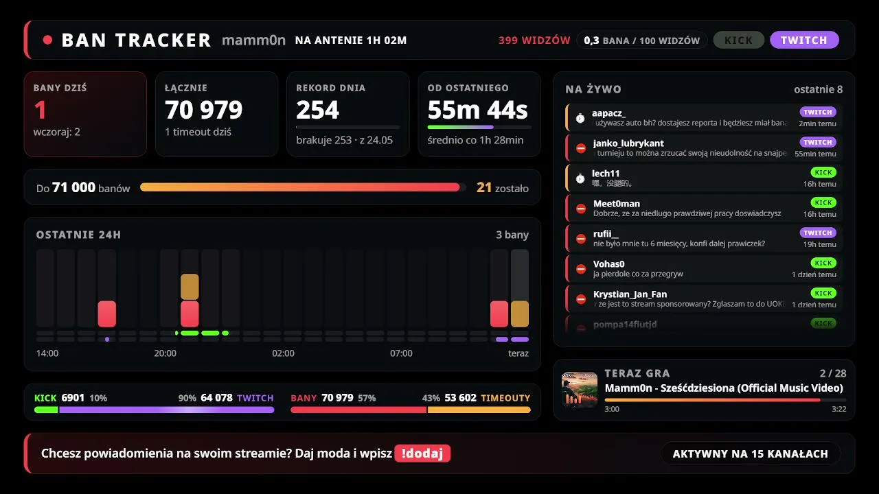Click the KICK badge on the lech11 row

pyautogui.click(x=823, y=172)
